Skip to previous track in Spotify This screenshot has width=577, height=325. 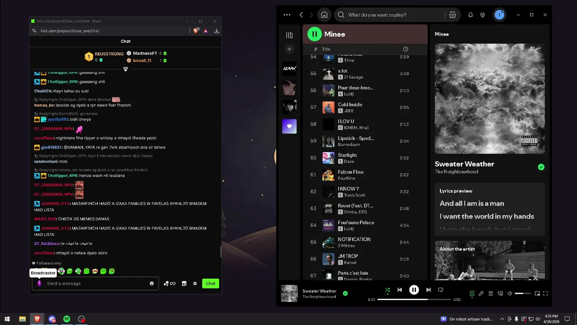[399, 290]
